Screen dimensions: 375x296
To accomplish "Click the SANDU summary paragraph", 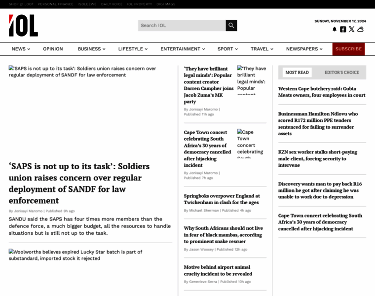I will click(90, 226).
